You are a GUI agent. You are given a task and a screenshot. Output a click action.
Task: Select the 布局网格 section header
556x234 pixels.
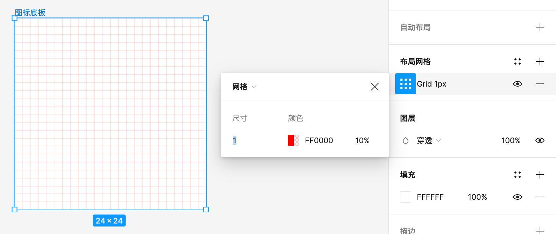pos(415,61)
